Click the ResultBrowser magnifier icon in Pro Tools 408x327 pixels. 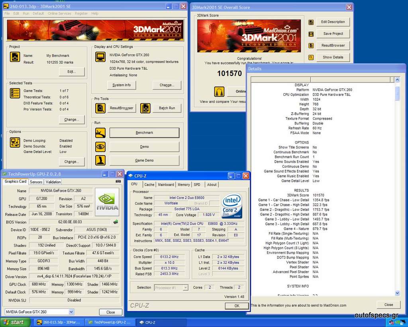coord(100,108)
